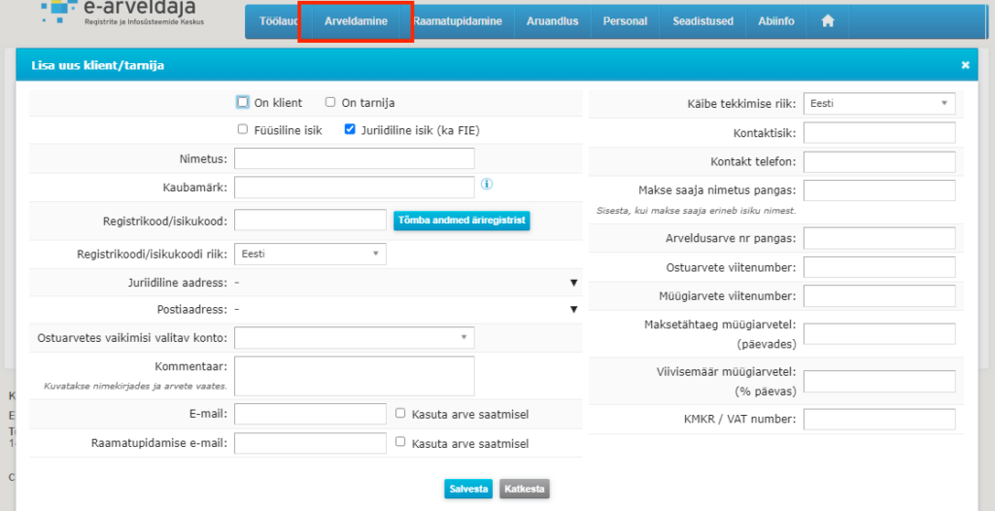This screenshot has width=995, height=511.
Task: Go to the Seadistused menu
Action: point(703,20)
